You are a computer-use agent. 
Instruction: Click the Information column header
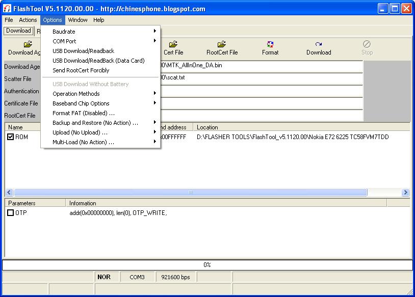[x=226, y=203]
